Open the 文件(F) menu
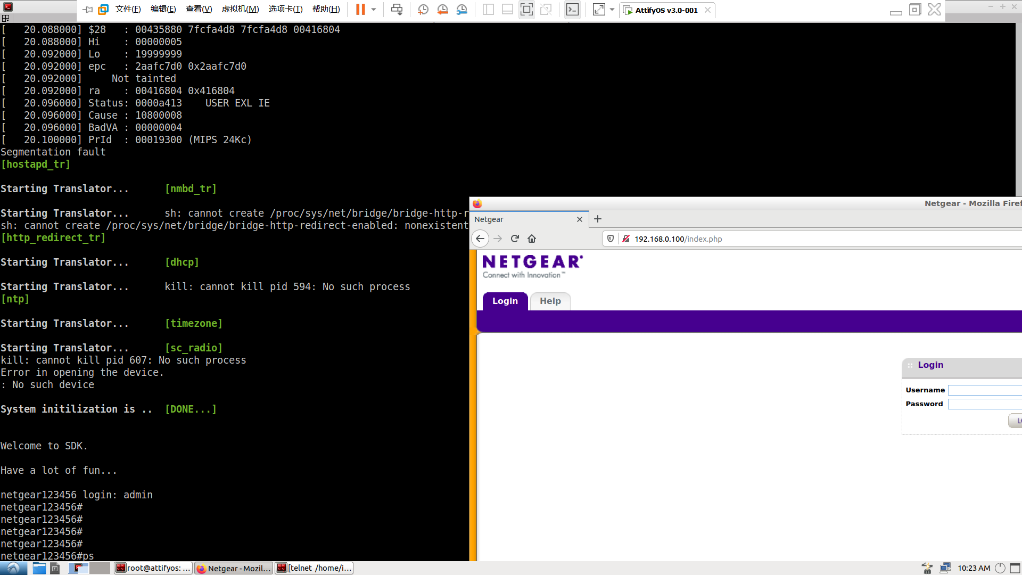Screen dimensions: 1022x575 click(128, 10)
